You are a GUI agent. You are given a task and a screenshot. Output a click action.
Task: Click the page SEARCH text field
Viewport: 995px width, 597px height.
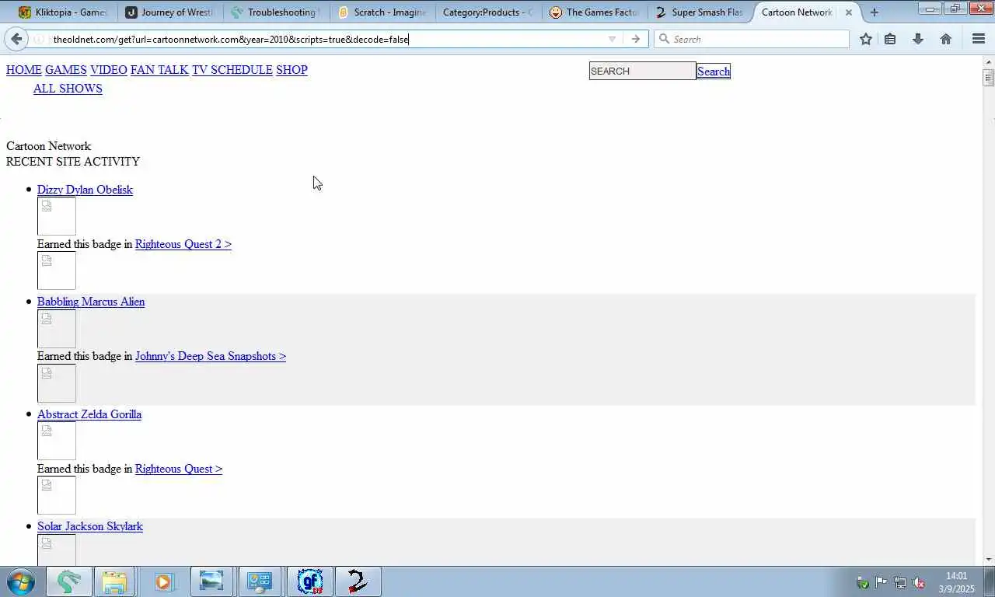coord(642,71)
